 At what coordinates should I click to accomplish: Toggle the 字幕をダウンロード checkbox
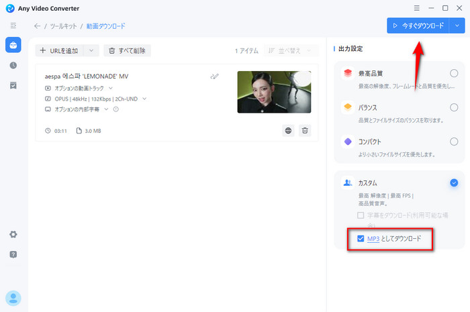pos(361,215)
